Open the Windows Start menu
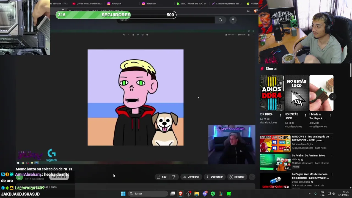The width and height of the screenshot is (352, 198). click(x=123, y=194)
